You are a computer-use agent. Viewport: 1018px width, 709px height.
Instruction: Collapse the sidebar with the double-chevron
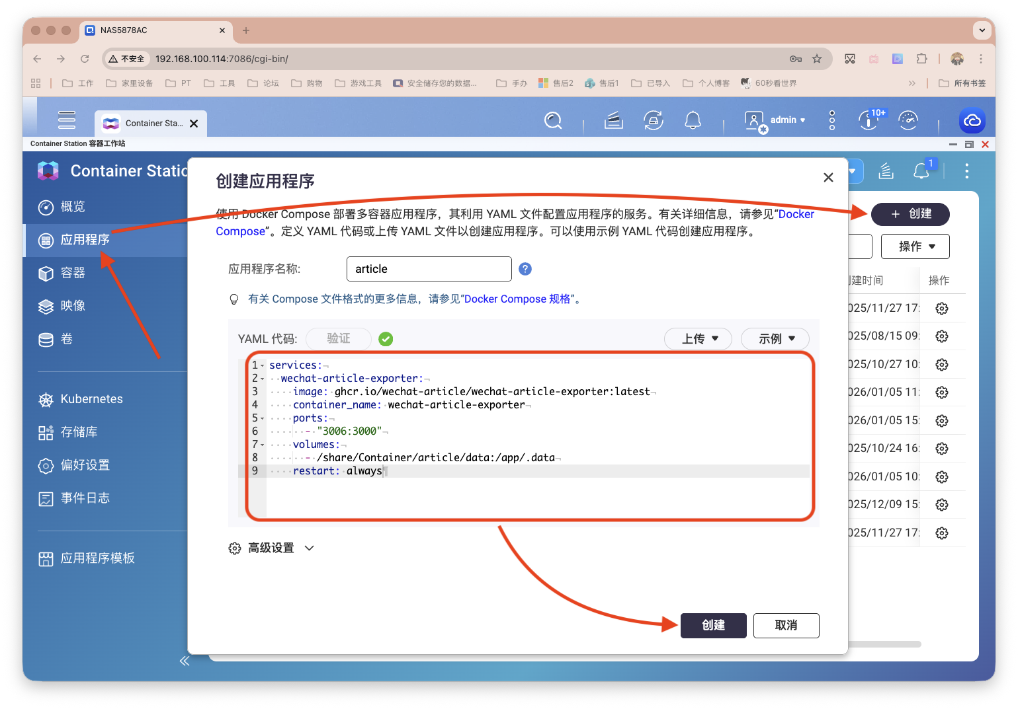tap(185, 661)
